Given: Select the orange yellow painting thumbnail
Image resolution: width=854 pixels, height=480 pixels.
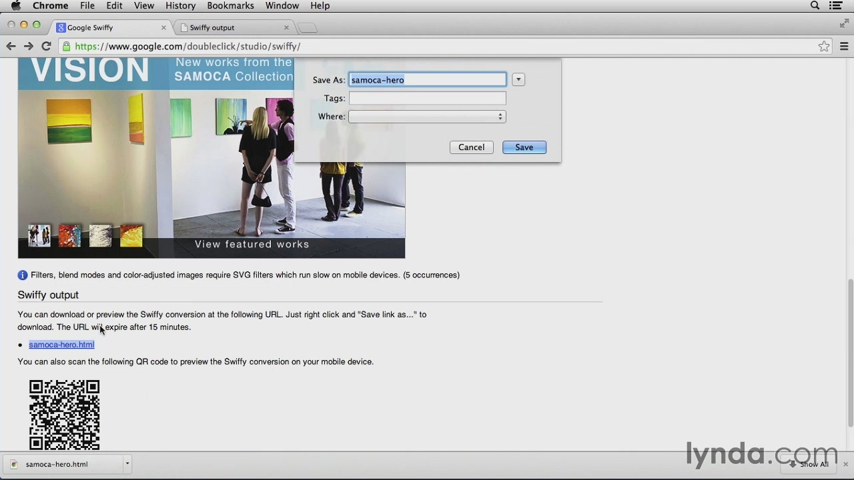Looking at the screenshot, I should [x=131, y=235].
